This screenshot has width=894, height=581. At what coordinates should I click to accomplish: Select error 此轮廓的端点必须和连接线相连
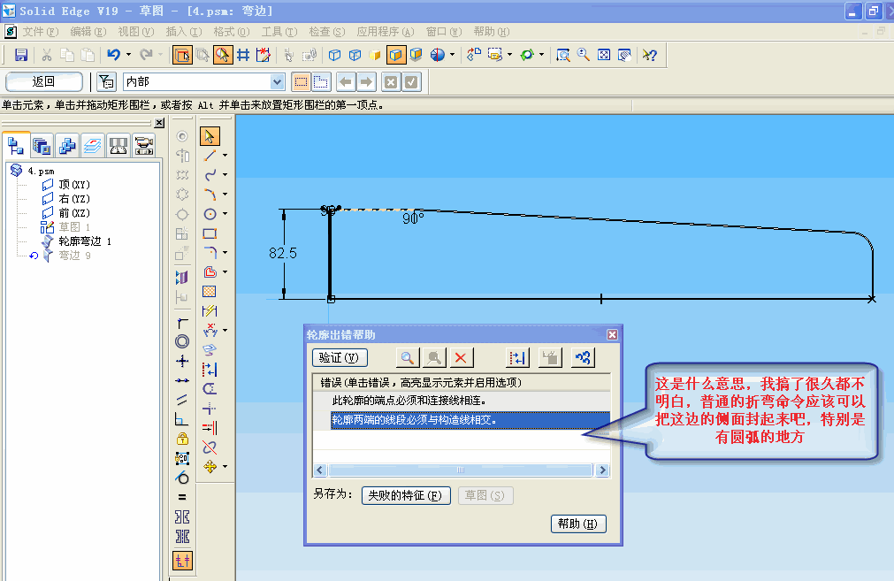tap(409, 401)
